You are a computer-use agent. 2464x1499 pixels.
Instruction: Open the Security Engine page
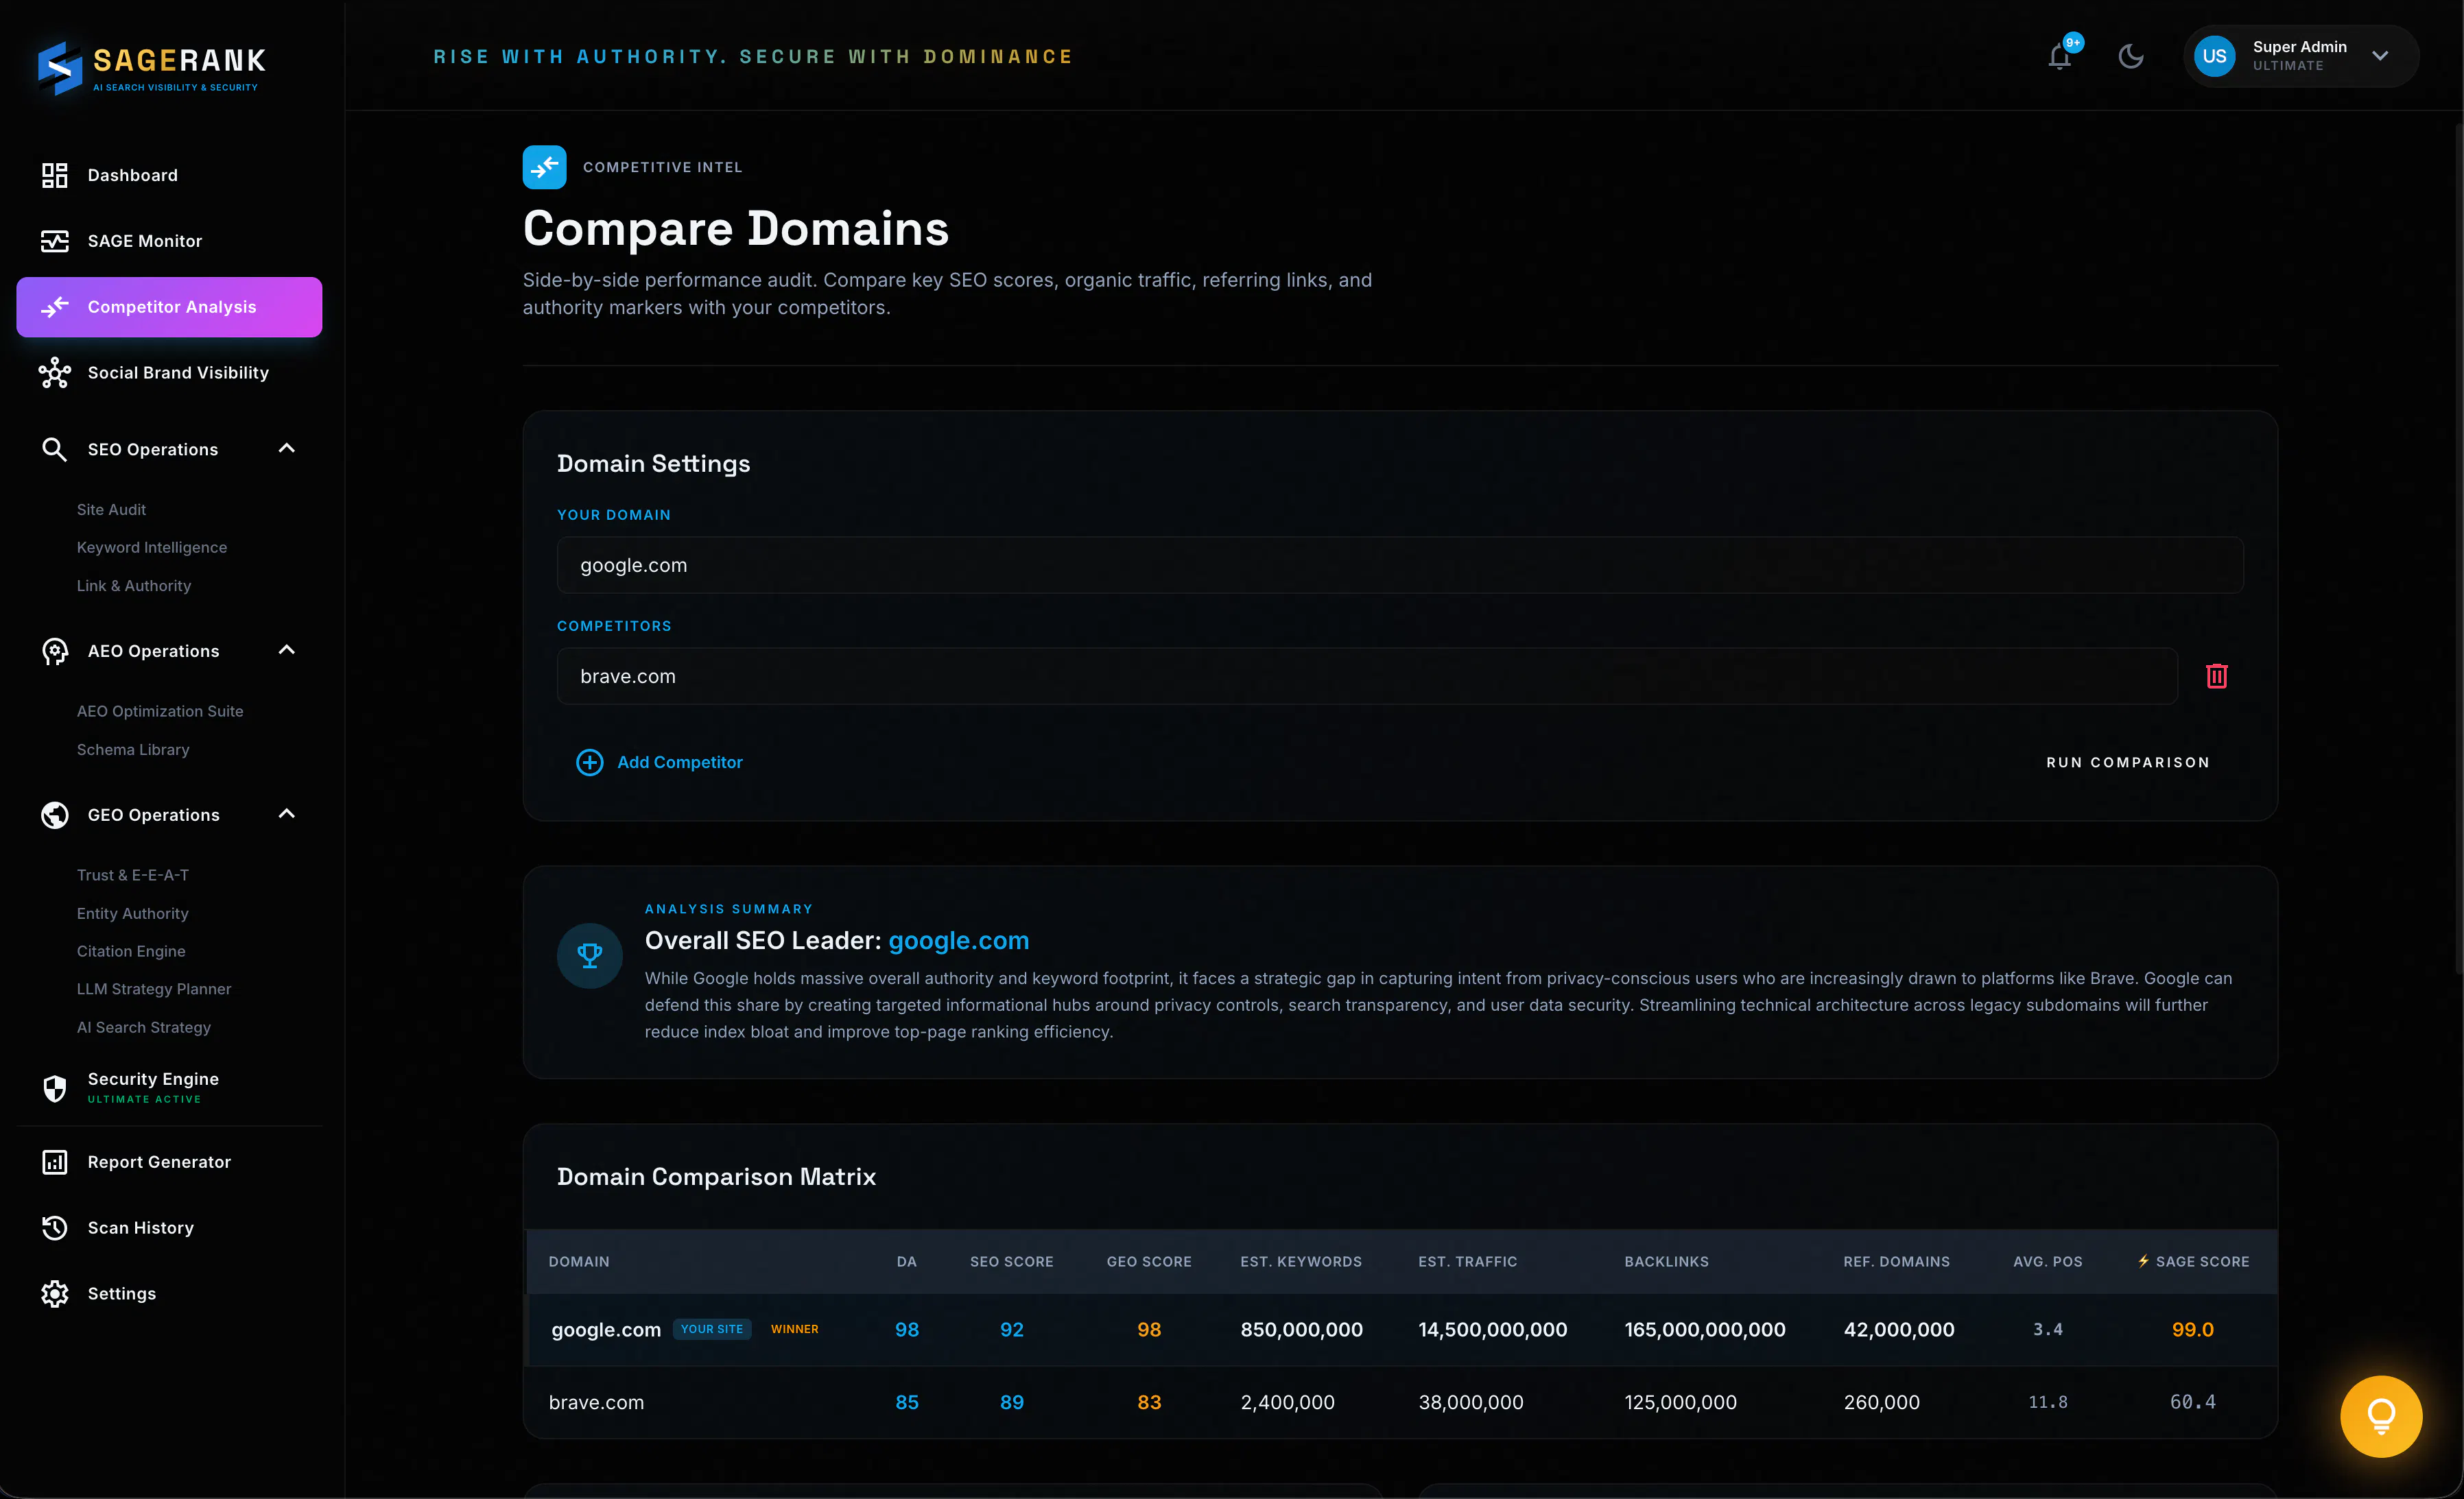[x=169, y=1088]
